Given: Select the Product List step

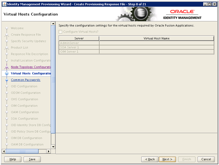Looking at the screenshot, I should (x=20, y=48).
